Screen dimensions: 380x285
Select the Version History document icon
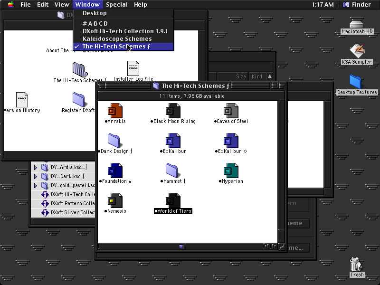[22, 100]
